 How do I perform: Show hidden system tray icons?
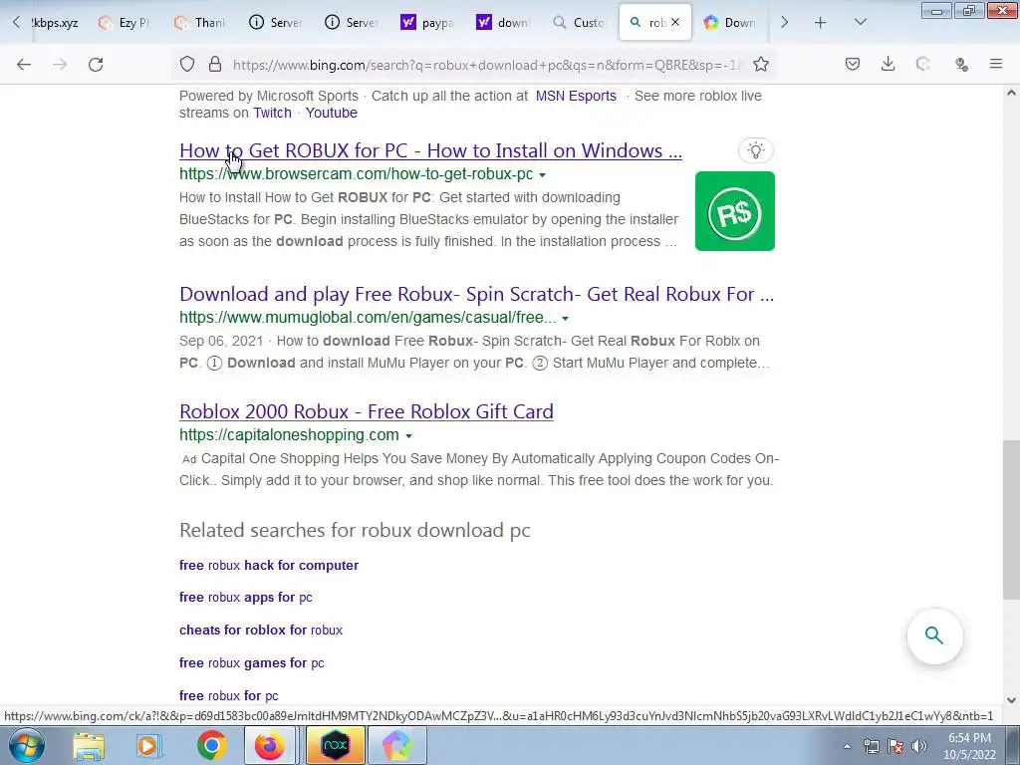tap(847, 747)
